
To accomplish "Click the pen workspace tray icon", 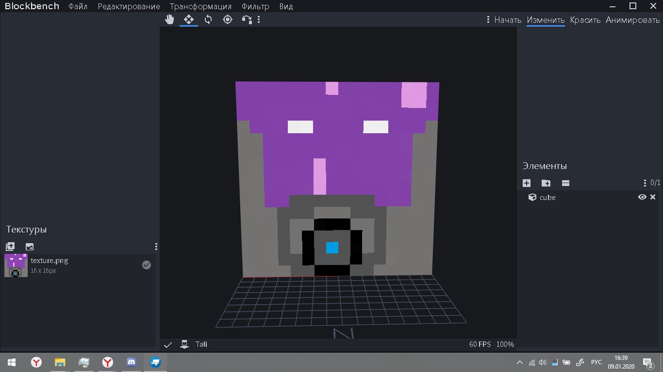I will coord(581,363).
